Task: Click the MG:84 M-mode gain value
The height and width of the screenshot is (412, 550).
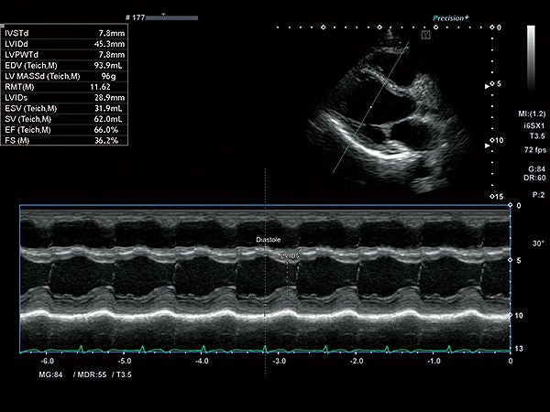Action: pyautogui.click(x=50, y=374)
